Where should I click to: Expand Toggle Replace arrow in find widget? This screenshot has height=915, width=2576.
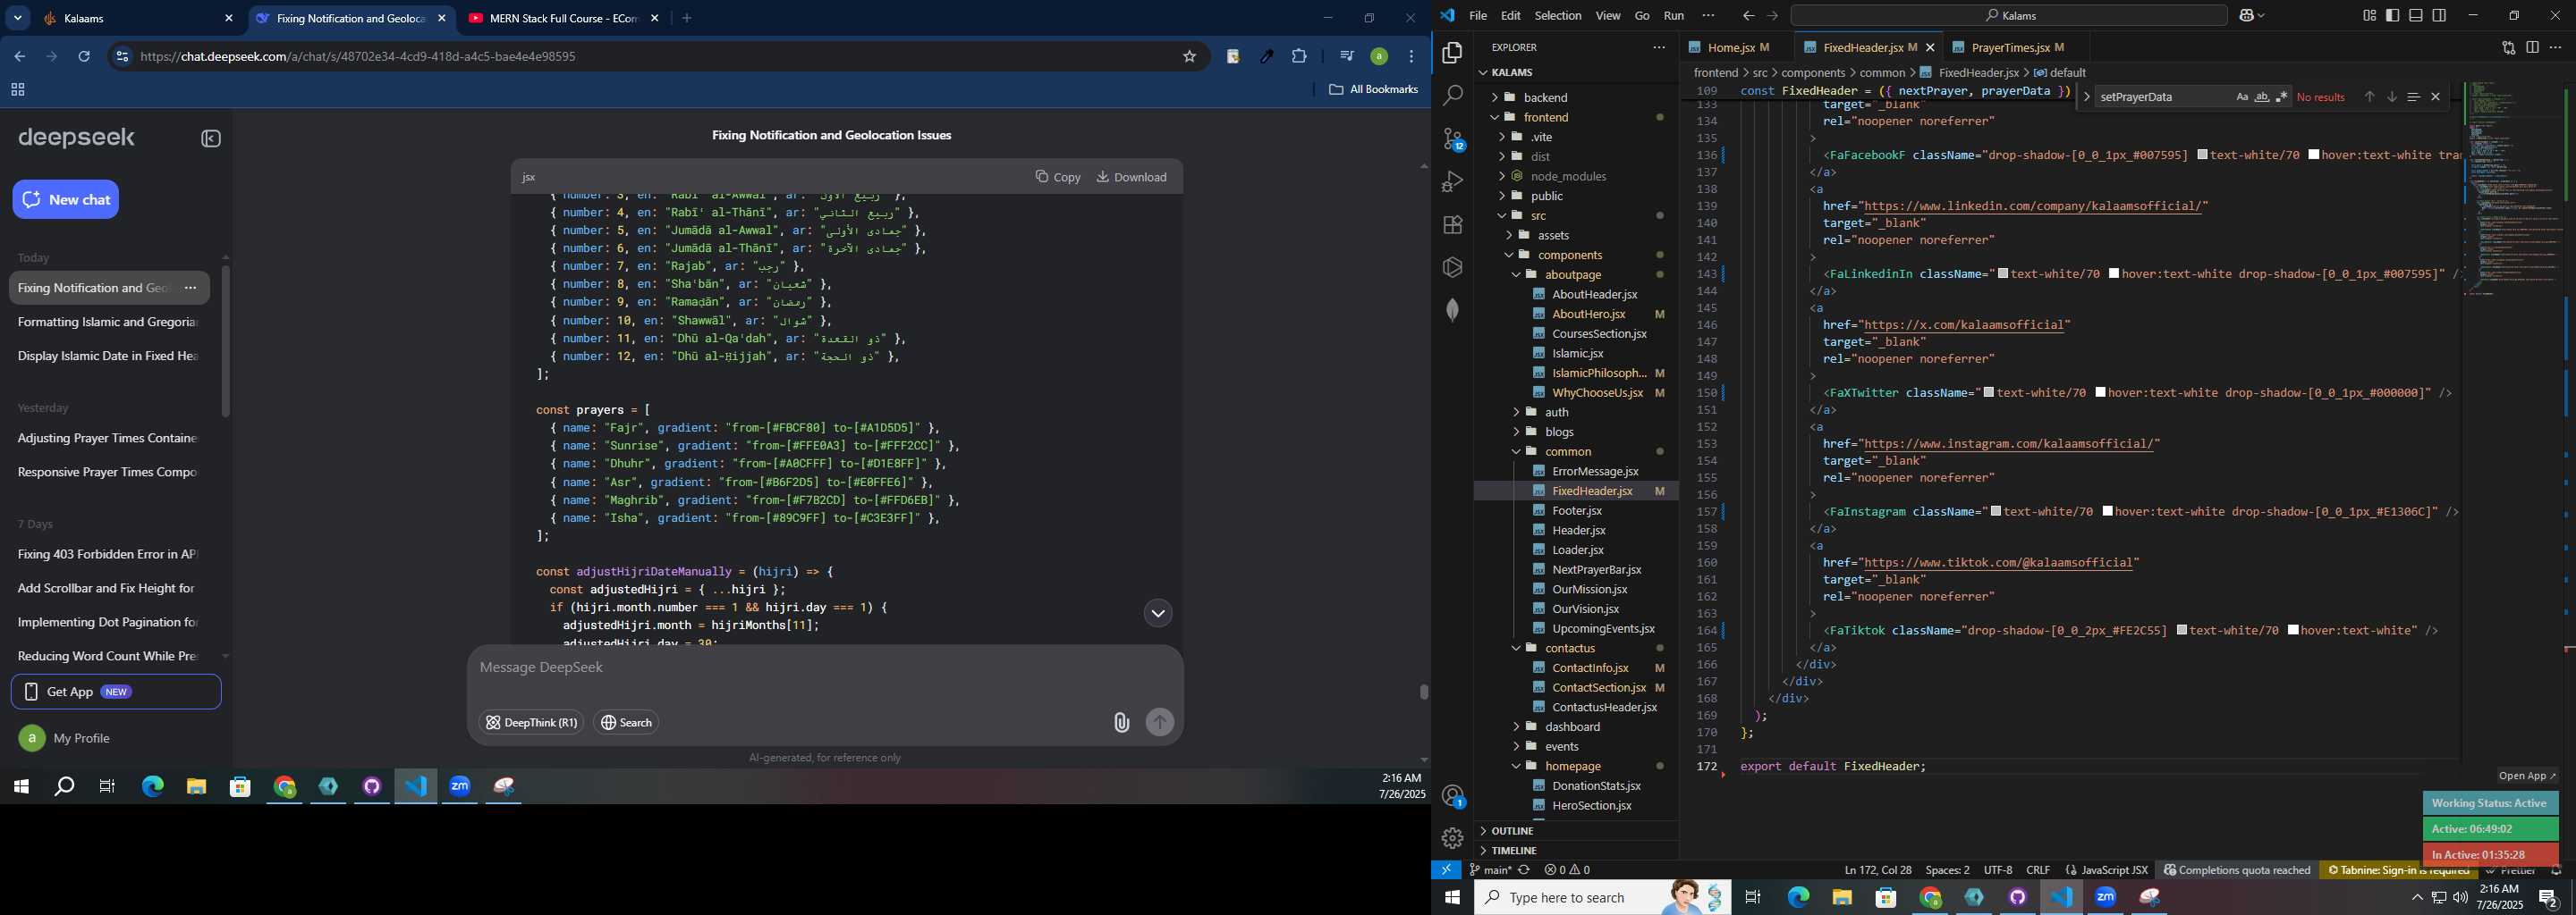(2086, 97)
